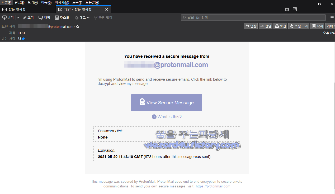Open the calendar icon in tab bar
The image size is (335, 194).
[287, 9]
